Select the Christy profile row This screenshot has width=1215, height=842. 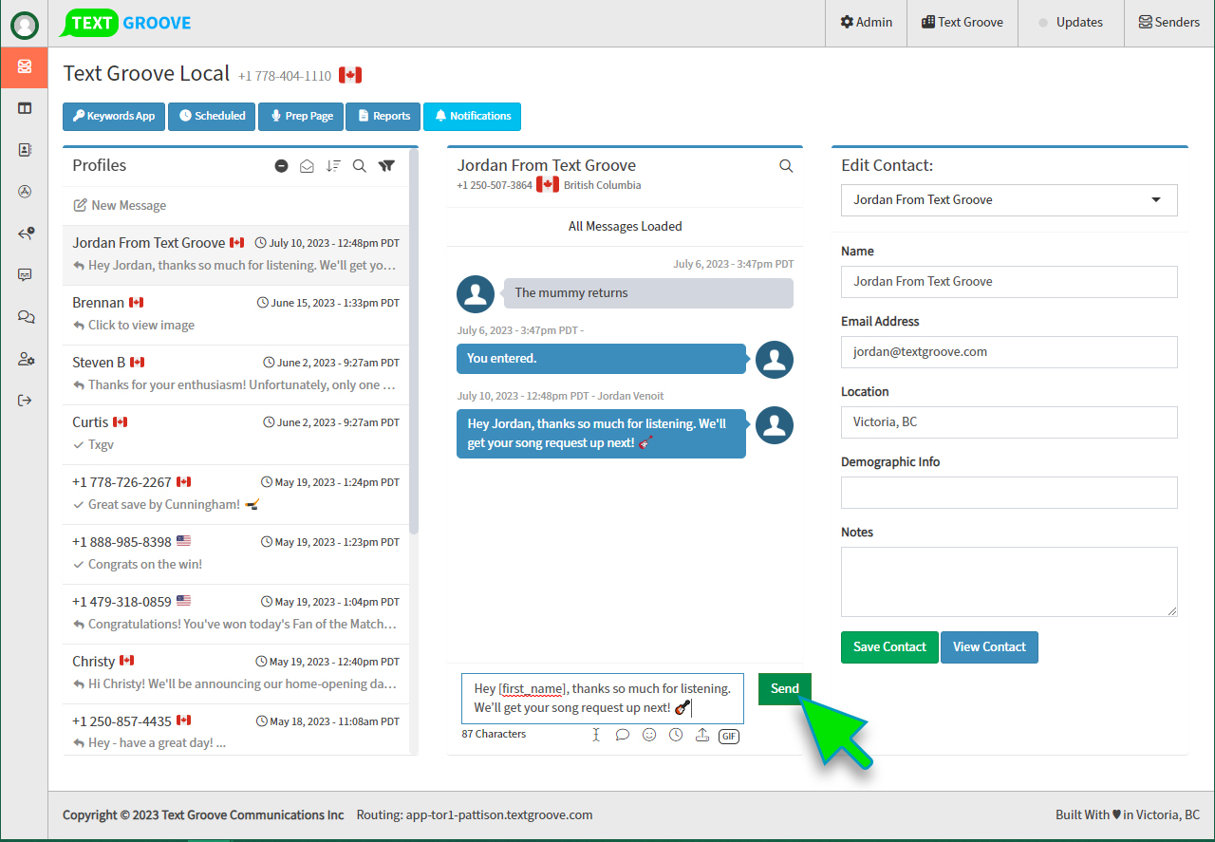pyautogui.click(x=235, y=673)
